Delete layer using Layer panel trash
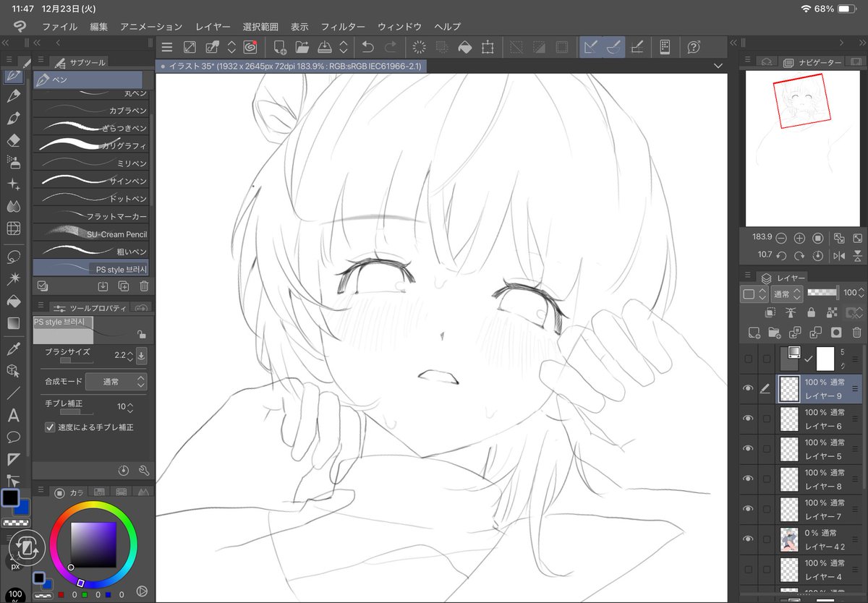The height and width of the screenshot is (603, 868). click(x=857, y=333)
